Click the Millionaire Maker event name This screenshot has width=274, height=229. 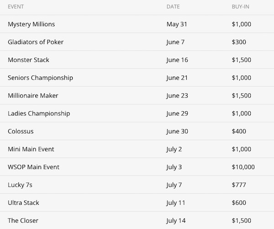click(x=33, y=96)
